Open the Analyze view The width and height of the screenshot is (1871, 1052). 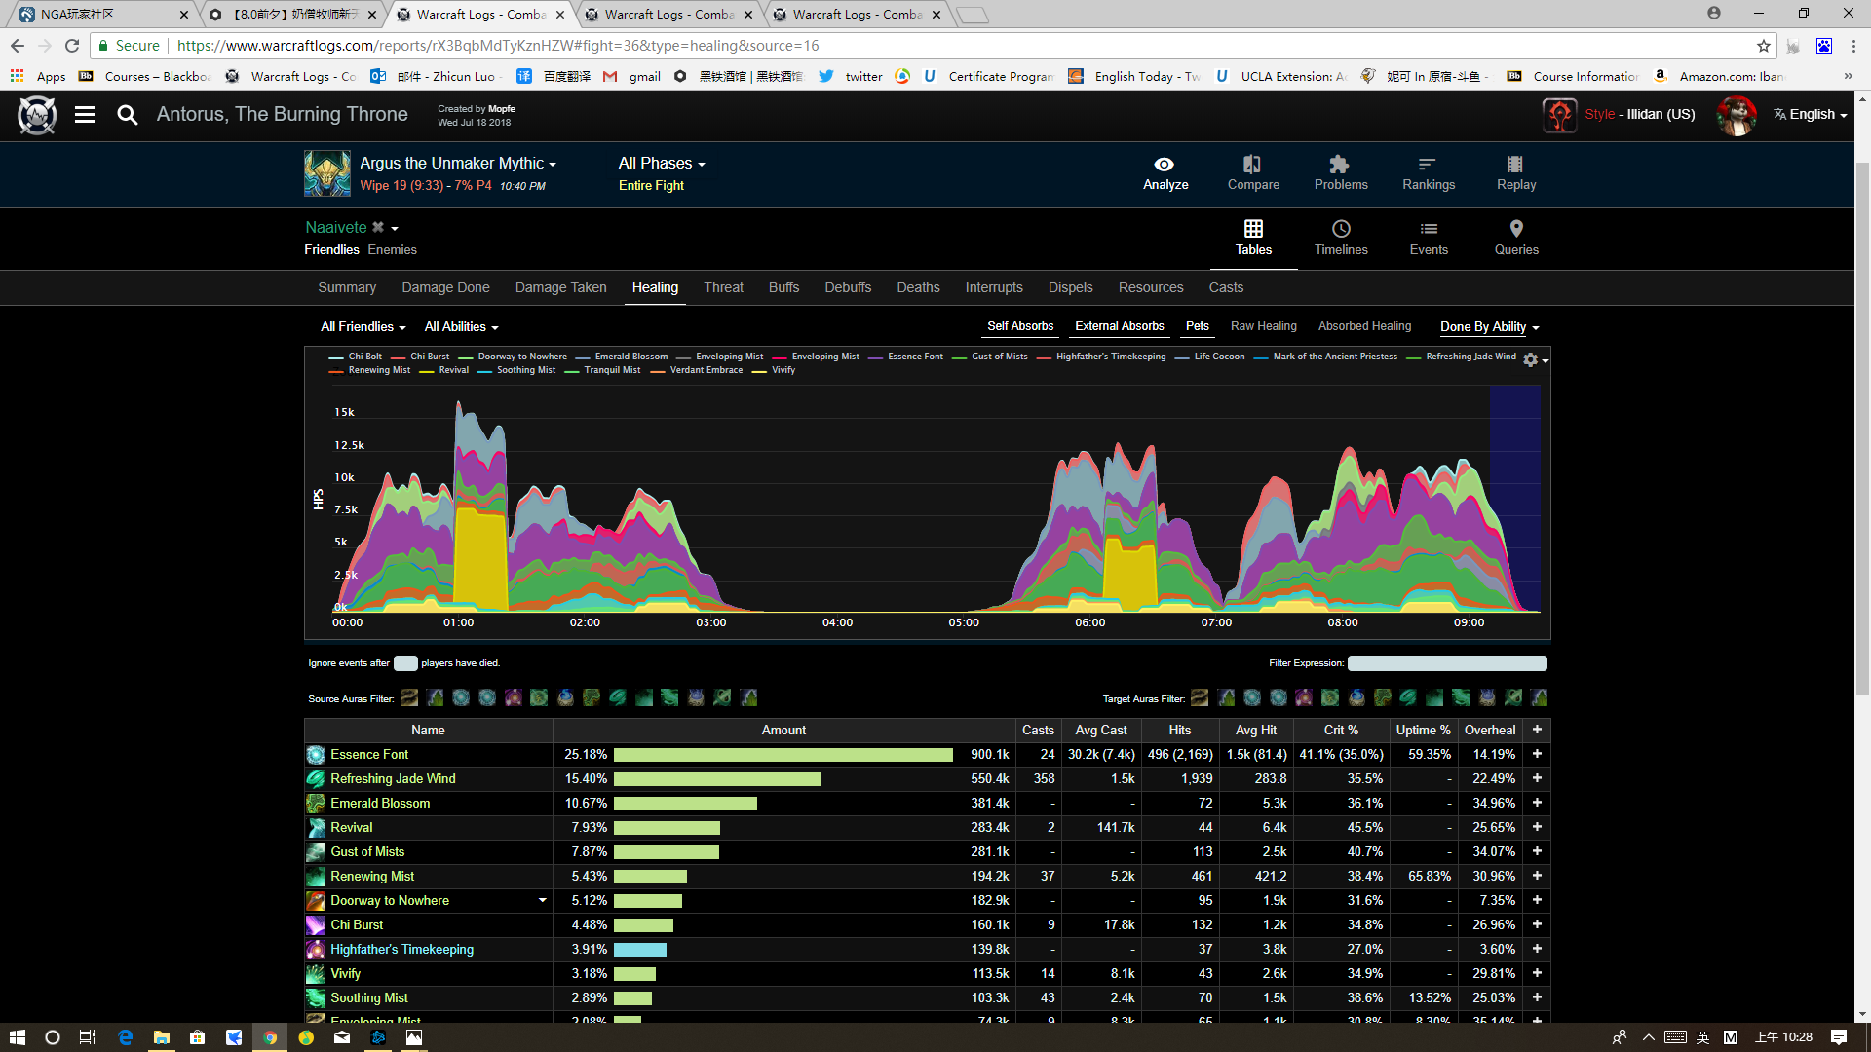pyautogui.click(x=1165, y=173)
